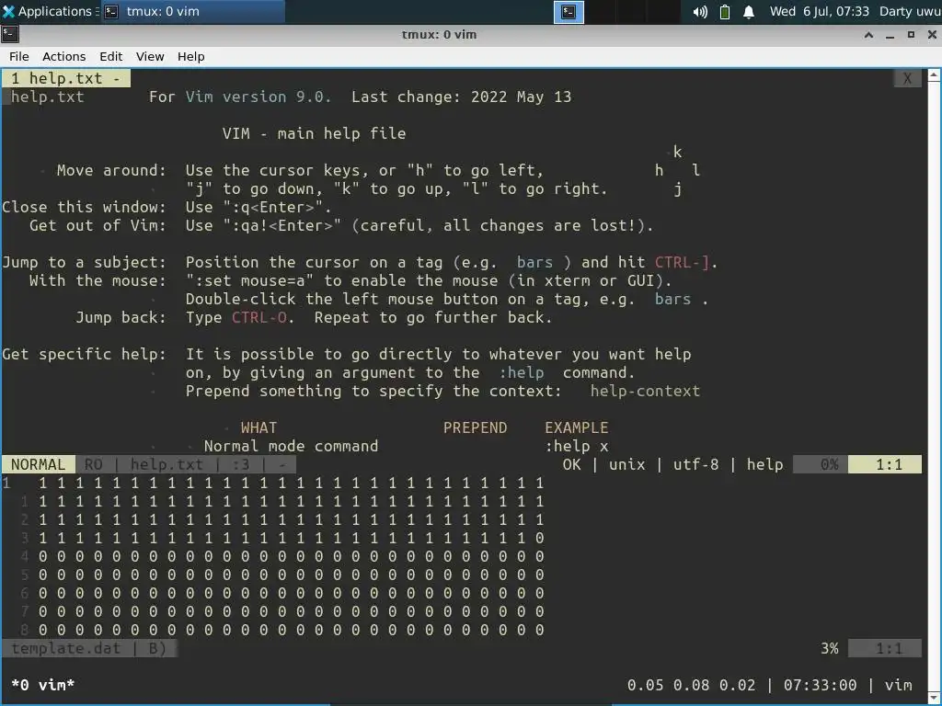This screenshot has height=706, width=942.
Task: Click the WHAT column header
Action: click(x=258, y=428)
